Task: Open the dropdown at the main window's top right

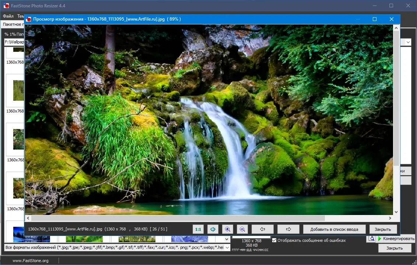Action: [x=408, y=42]
